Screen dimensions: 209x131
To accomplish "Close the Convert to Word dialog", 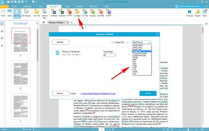I will tap(157, 34).
